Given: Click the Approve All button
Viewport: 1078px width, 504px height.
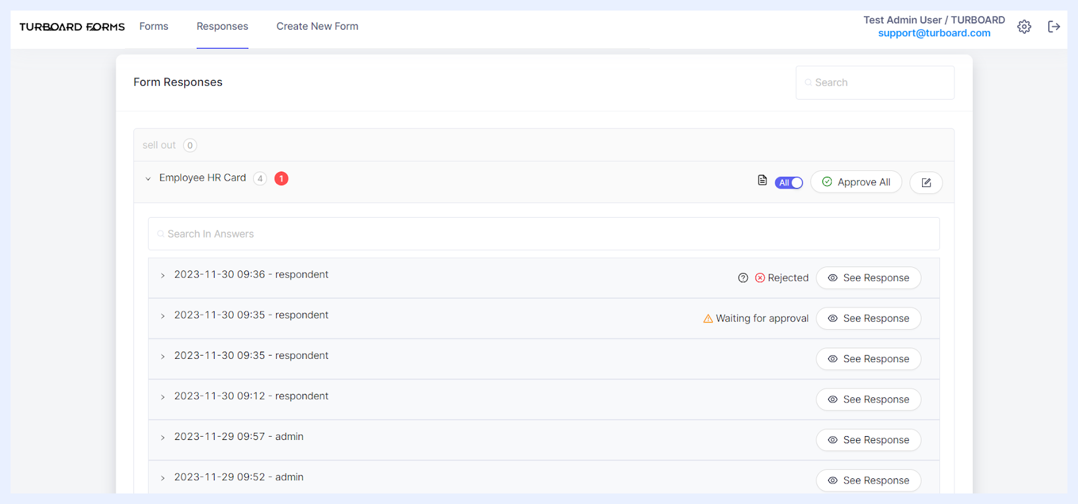Looking at the screenshot, I should pyautogui.click(x=856, y=182).
